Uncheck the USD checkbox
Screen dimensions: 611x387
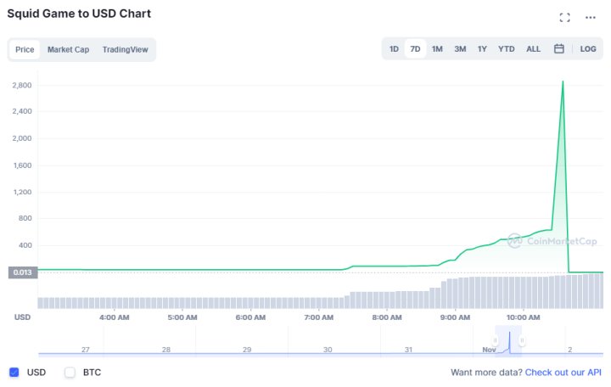14,372
